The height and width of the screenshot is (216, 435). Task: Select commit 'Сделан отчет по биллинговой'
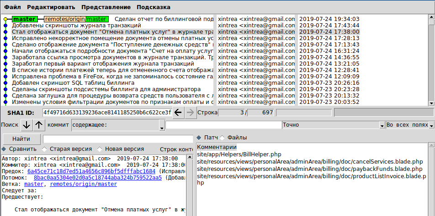[164, 19]
